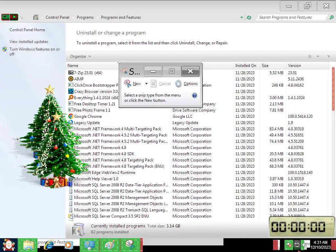Click the Control Panel icon in address bar
The image size is (336, 252).
click(36, 17)
